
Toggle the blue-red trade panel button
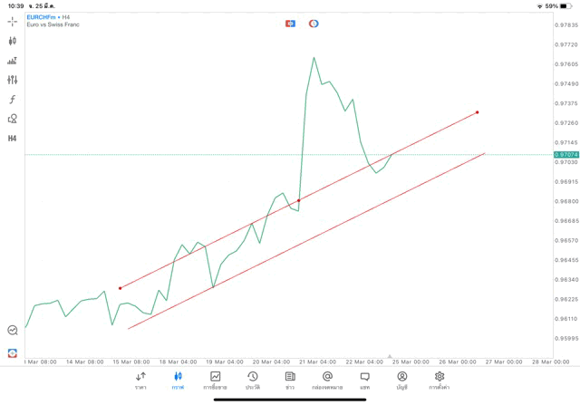pos(290,24)
